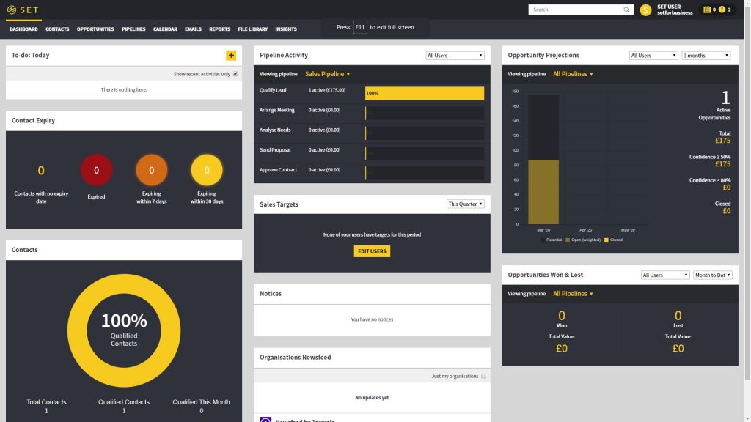Screen dimensions: 751x422
Task: Click the Mar '20 projection bar
Action: point(543,159)
